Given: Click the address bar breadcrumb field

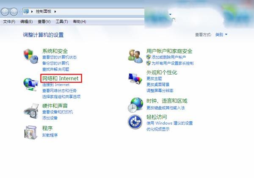Looking at the screenshot, I should (x=83, y=11).
